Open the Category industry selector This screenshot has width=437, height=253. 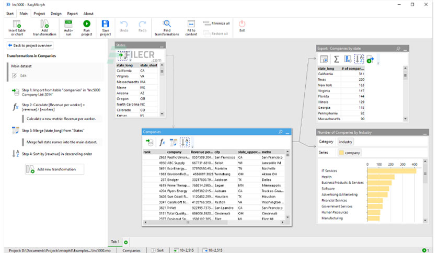(346, 142)
